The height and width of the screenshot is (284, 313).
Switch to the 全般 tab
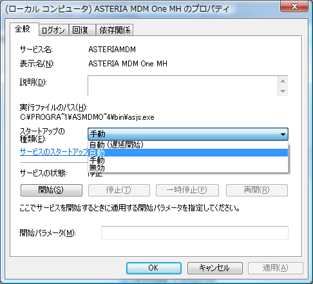pyautogui.click(x=24, y=29)
